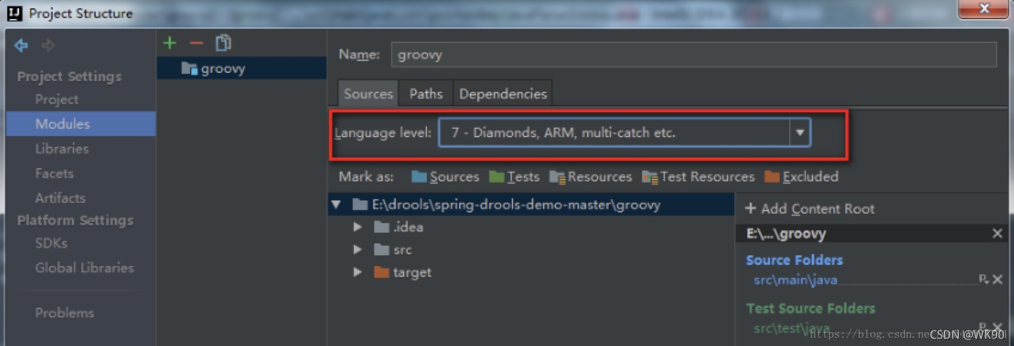This screenshot has width=1014, height=346.
Task: Expand the target folder
Action: tap(358, 273)
